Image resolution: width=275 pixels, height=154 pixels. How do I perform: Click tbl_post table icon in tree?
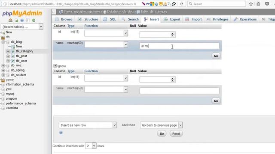pyautogui.click(x=13, y=56)
